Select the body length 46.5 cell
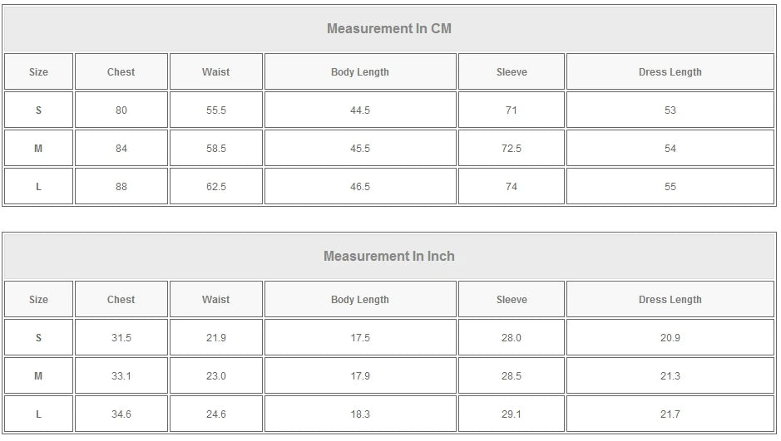 tap(360, 187)
